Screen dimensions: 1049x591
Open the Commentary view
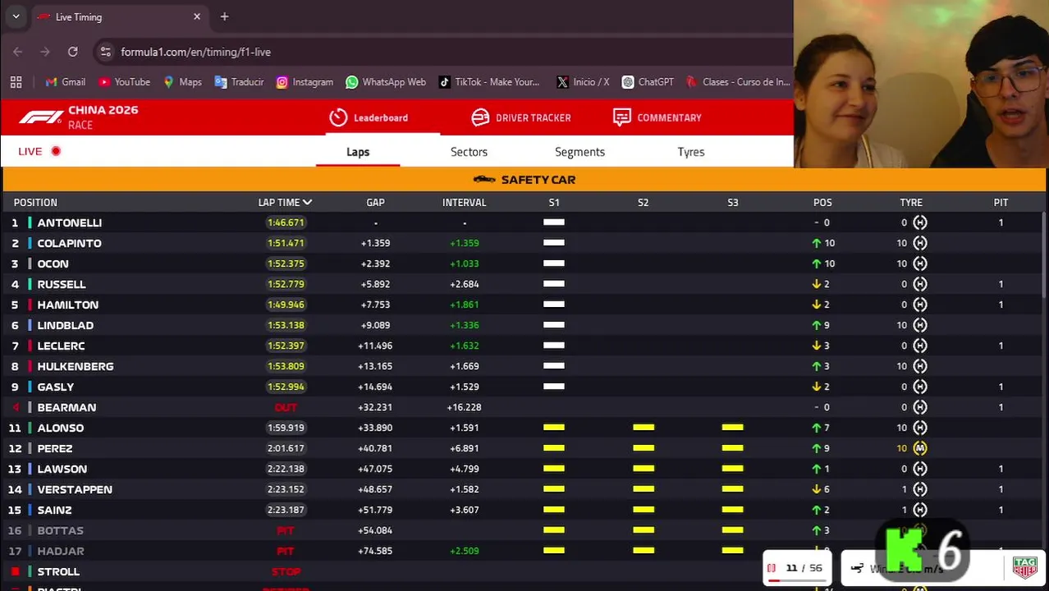coord(657,117)
